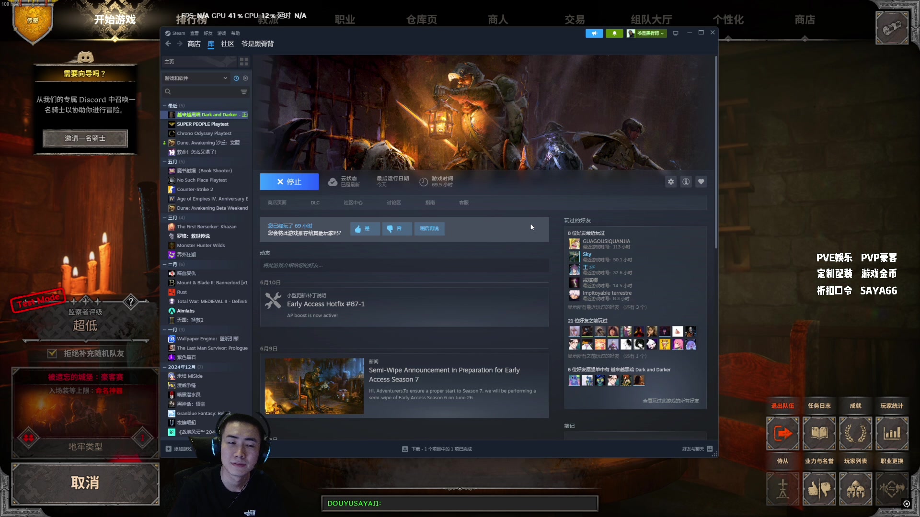This screenshot has width=920, height=517.
Task: Open the DLC tab on game page
Action: (315, 202)
